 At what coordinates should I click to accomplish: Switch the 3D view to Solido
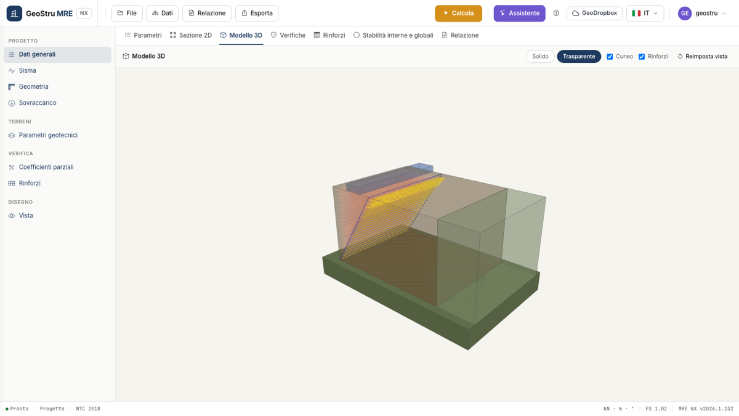tap(540, 56)
